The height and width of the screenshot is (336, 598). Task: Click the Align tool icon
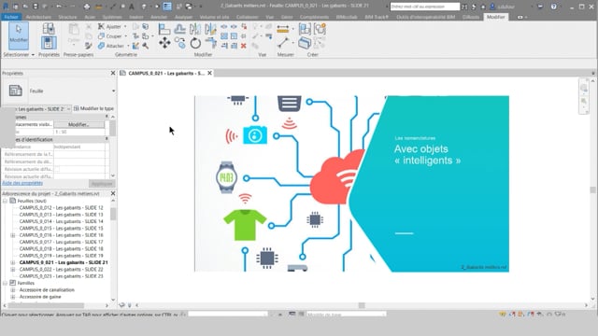164,29
